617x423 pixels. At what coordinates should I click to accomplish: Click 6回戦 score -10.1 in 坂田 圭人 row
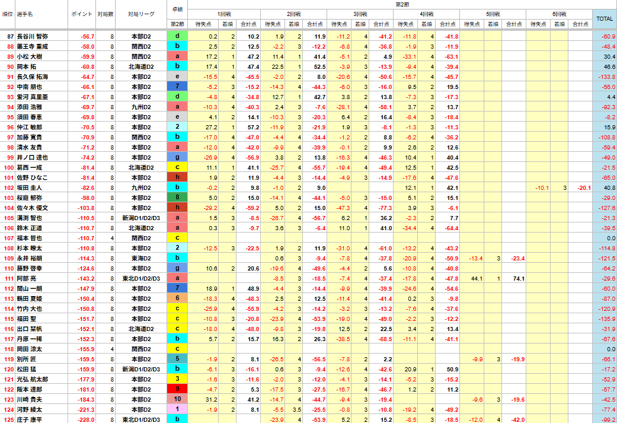pyautogui.click(x=542, y=188)
